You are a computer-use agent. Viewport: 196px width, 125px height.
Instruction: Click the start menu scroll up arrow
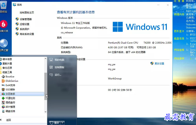(x=45, y=59)
